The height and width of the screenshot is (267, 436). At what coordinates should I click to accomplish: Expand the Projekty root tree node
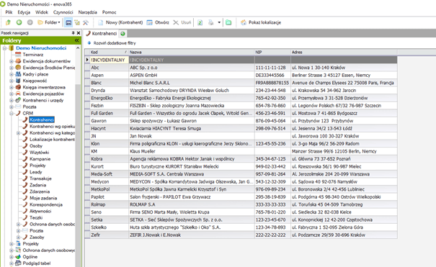pos(12,244)
